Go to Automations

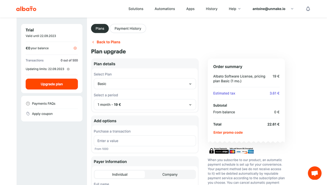point(164,9)
